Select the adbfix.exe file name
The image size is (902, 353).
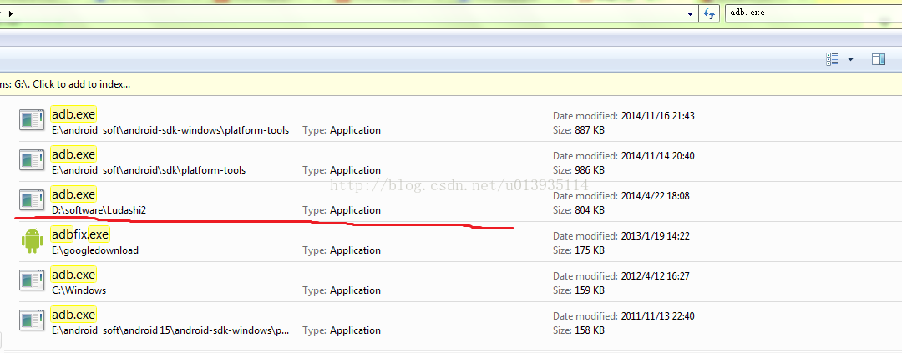[80, 234]
